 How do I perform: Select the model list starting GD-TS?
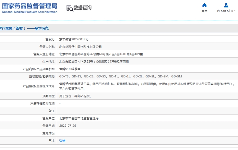(x=121, y=76)
